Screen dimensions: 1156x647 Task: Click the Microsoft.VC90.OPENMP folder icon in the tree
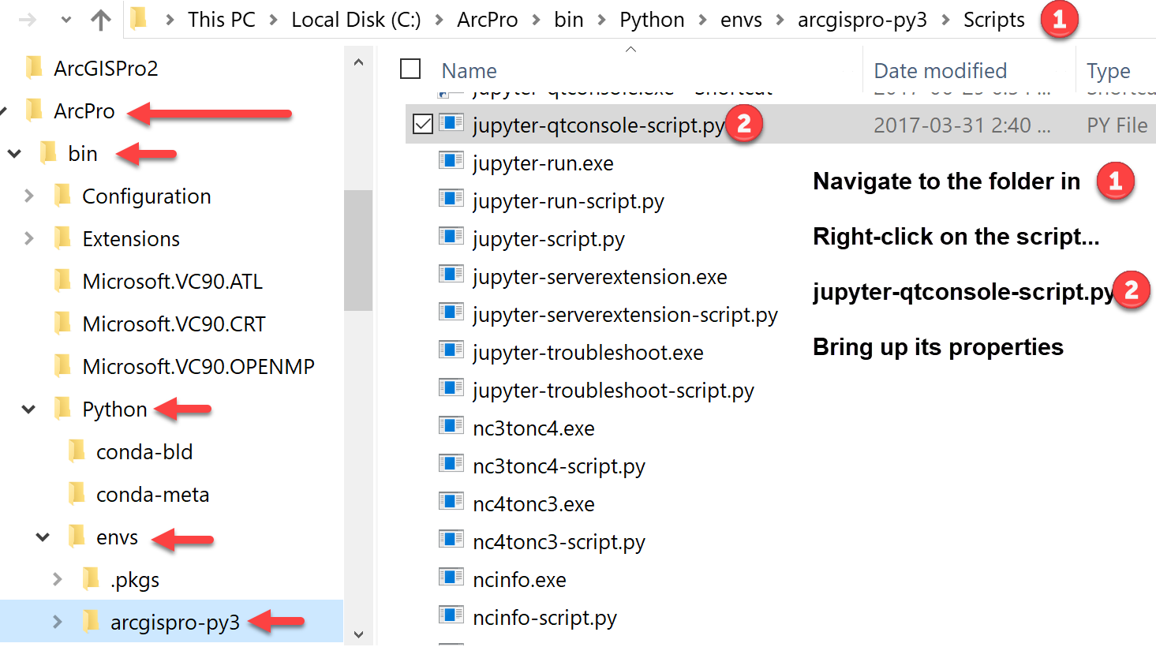coord(62,366)
